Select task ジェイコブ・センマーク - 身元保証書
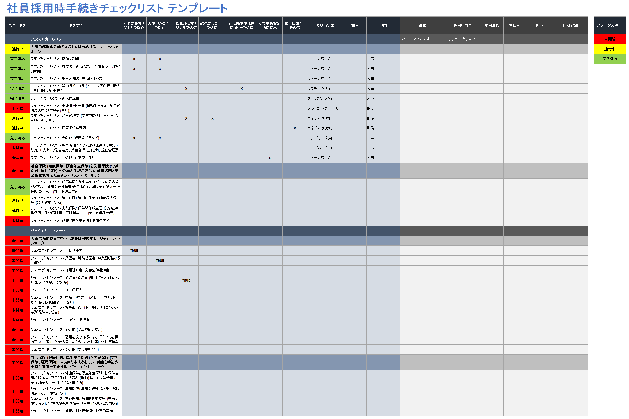The width and height of the screenshot is (629, 419). (76, 290)
